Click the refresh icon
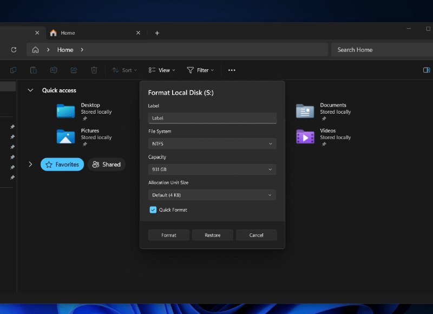Viewport: 433px width, 314px height. 14,50
